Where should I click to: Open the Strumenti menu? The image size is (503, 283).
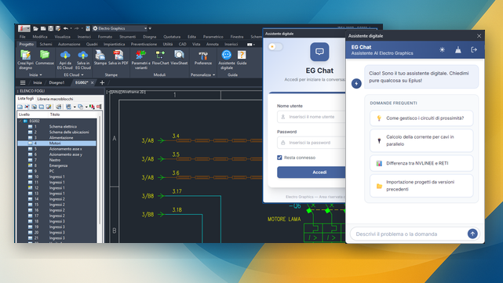pos(127,37)
